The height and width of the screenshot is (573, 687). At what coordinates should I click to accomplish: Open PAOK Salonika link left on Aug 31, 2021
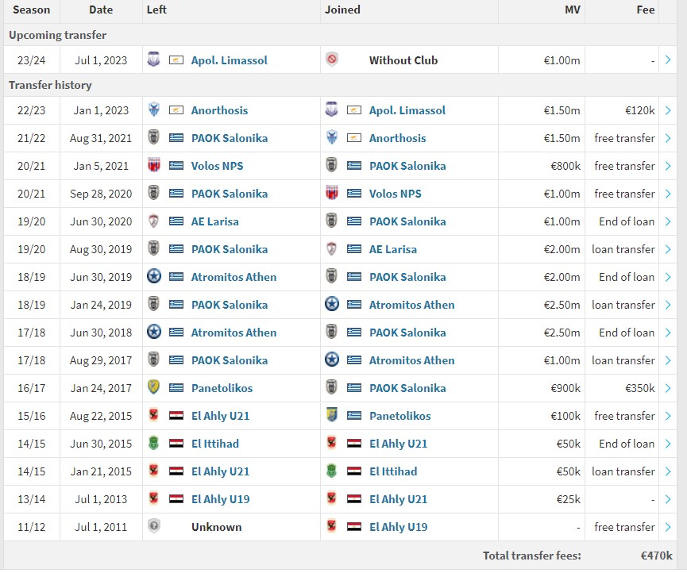point(230,138)
